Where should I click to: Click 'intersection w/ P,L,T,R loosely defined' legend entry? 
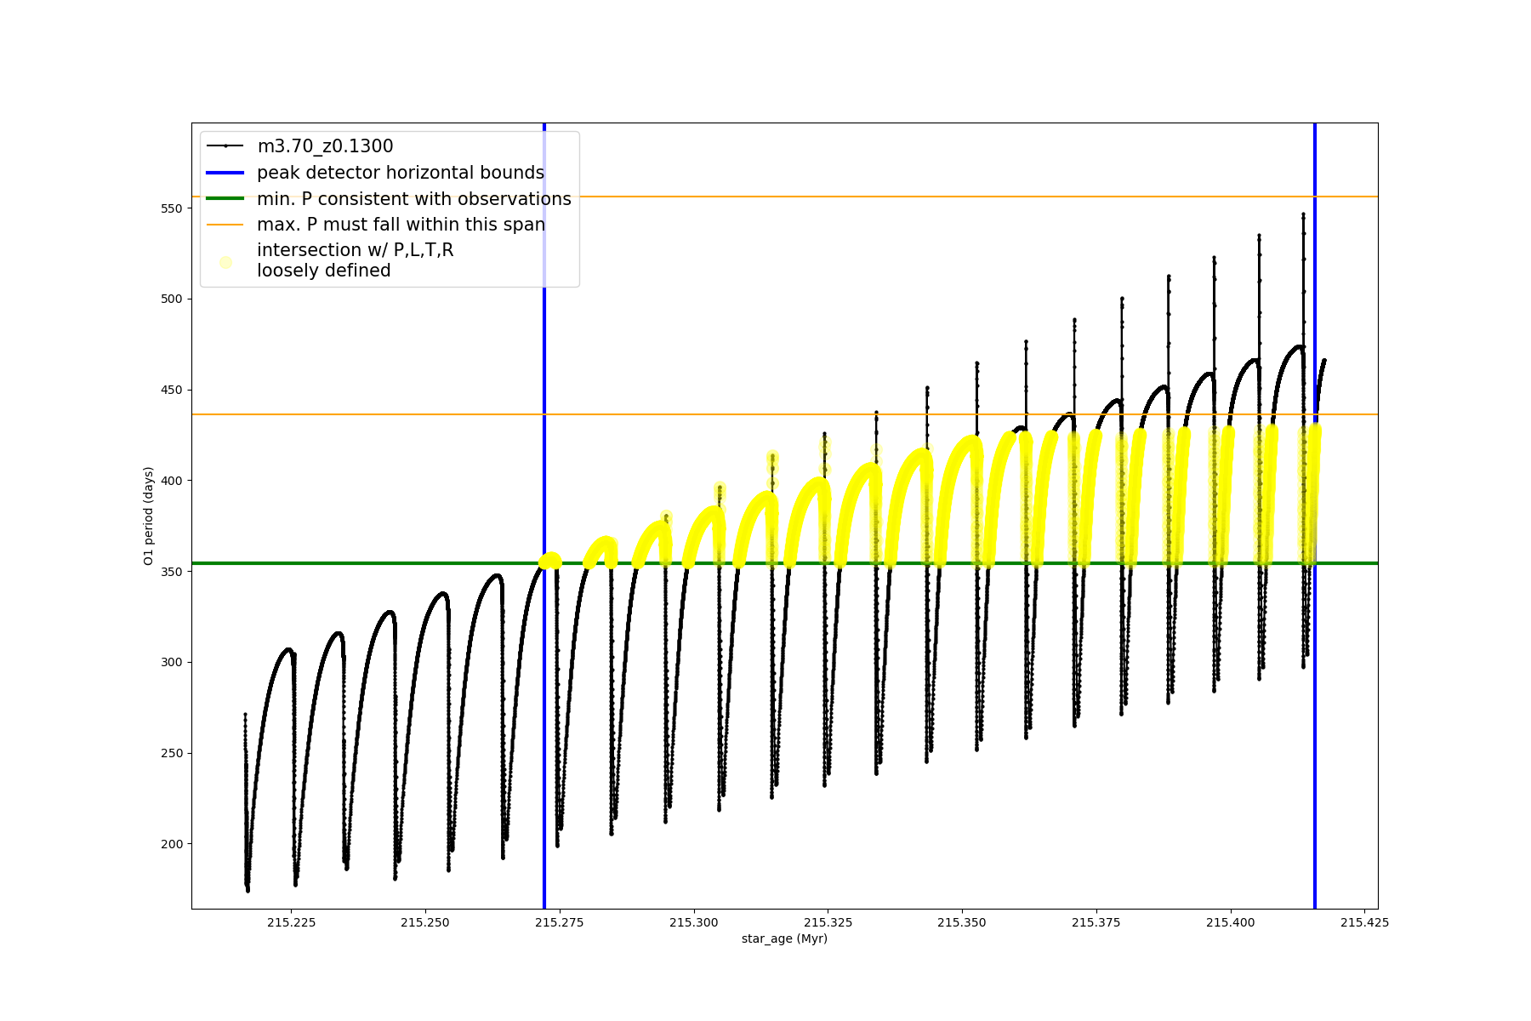(x=355, y=260)
